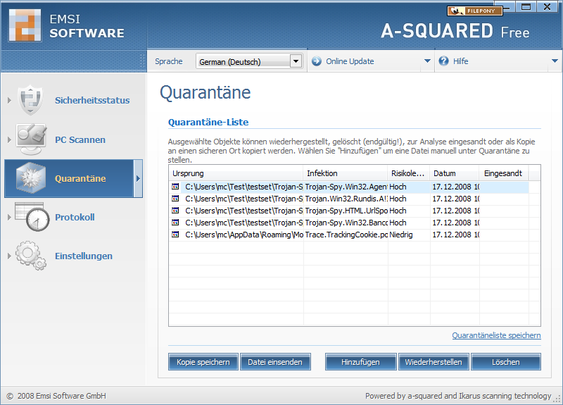Expand the PC Scannen sidebar arrow

pyautogui.click(x=9, y=139)
